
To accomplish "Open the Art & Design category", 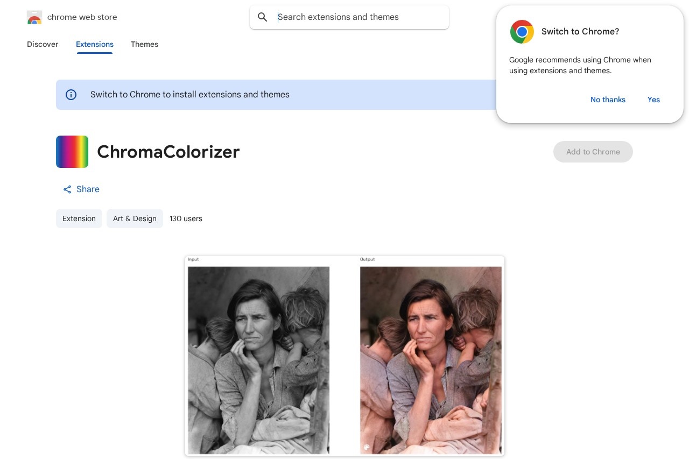I will (x=135, y=218).
